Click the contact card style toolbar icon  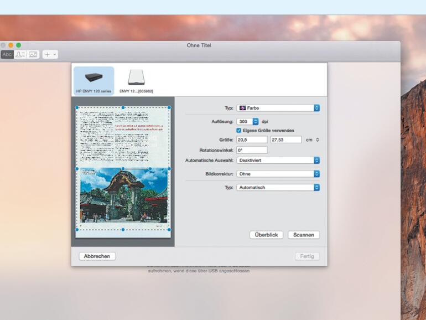20,54
